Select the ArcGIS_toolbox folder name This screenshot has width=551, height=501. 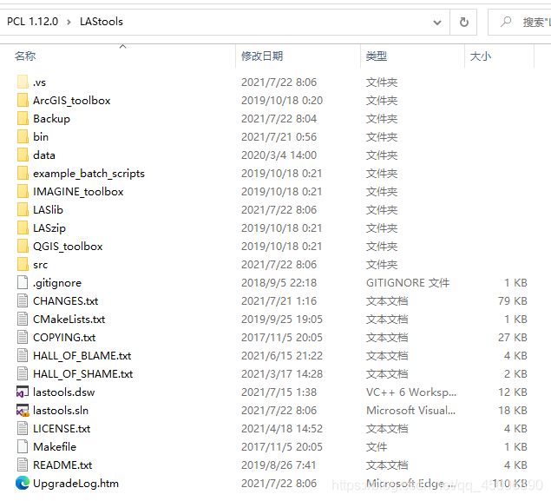tap(72, 101)
